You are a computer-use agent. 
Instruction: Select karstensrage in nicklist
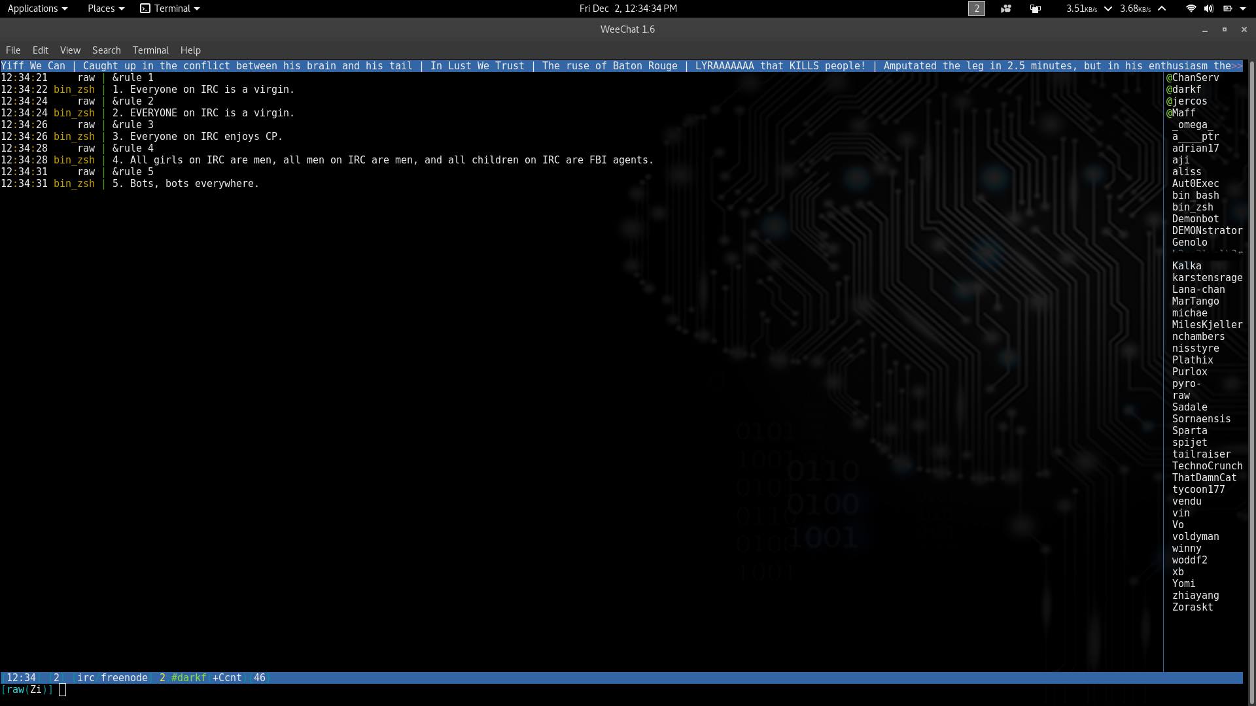1207,278
